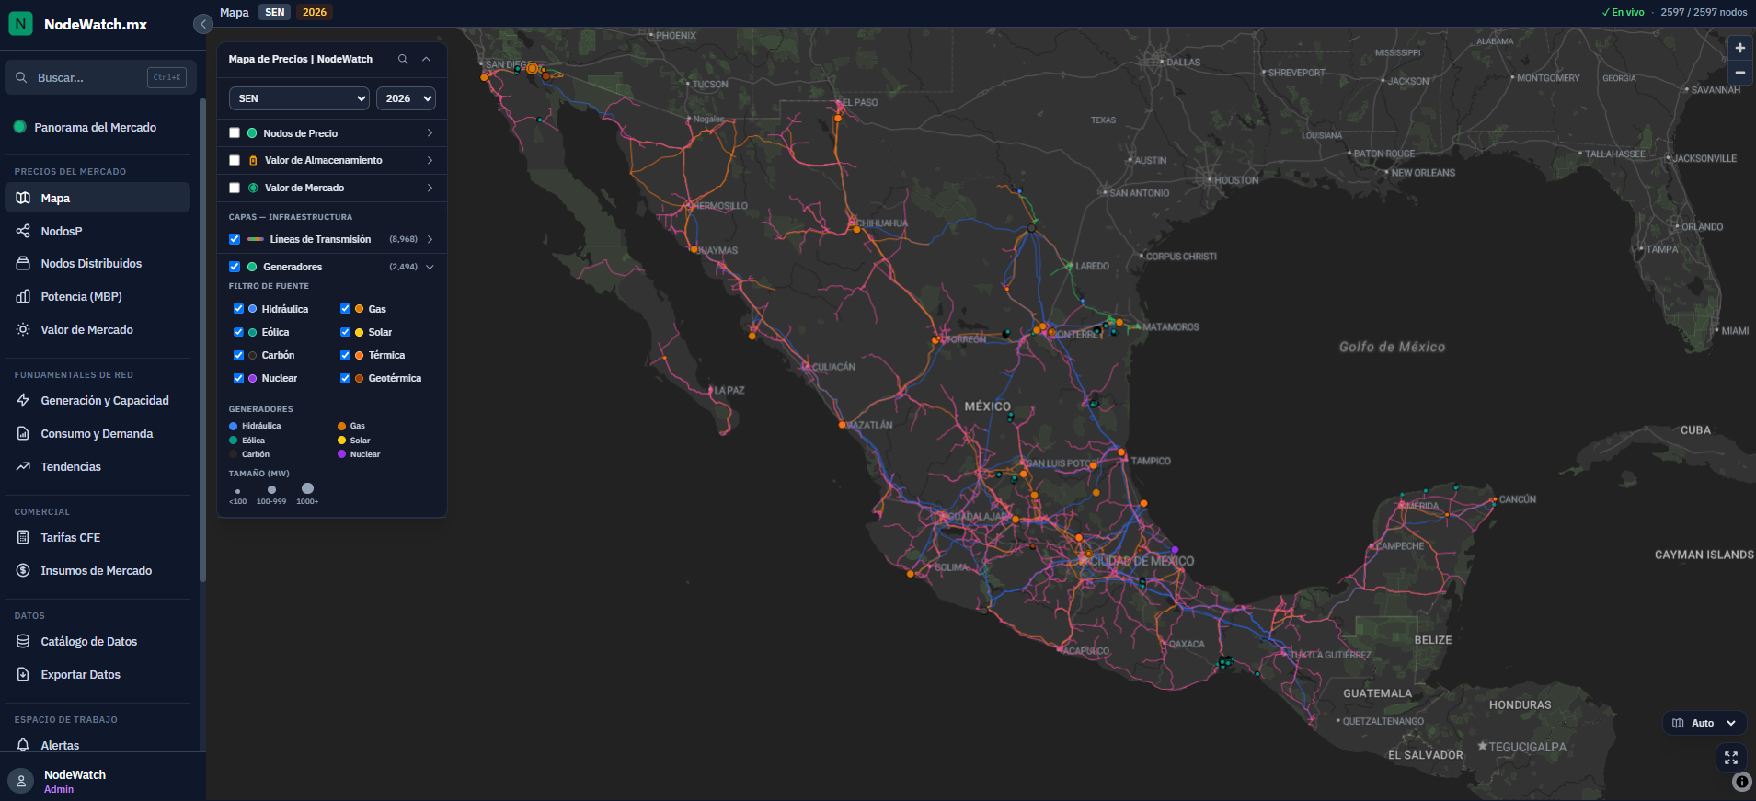1756x801 pixels.
Task: Zoom in the map with plus button
Action: pos(1739,48)
